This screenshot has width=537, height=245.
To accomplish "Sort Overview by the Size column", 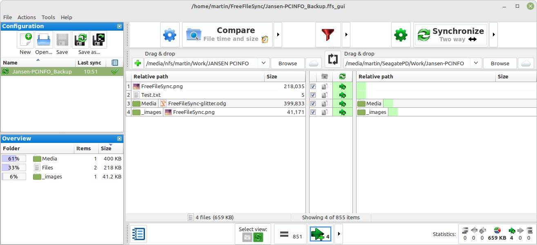I will 110,149.
